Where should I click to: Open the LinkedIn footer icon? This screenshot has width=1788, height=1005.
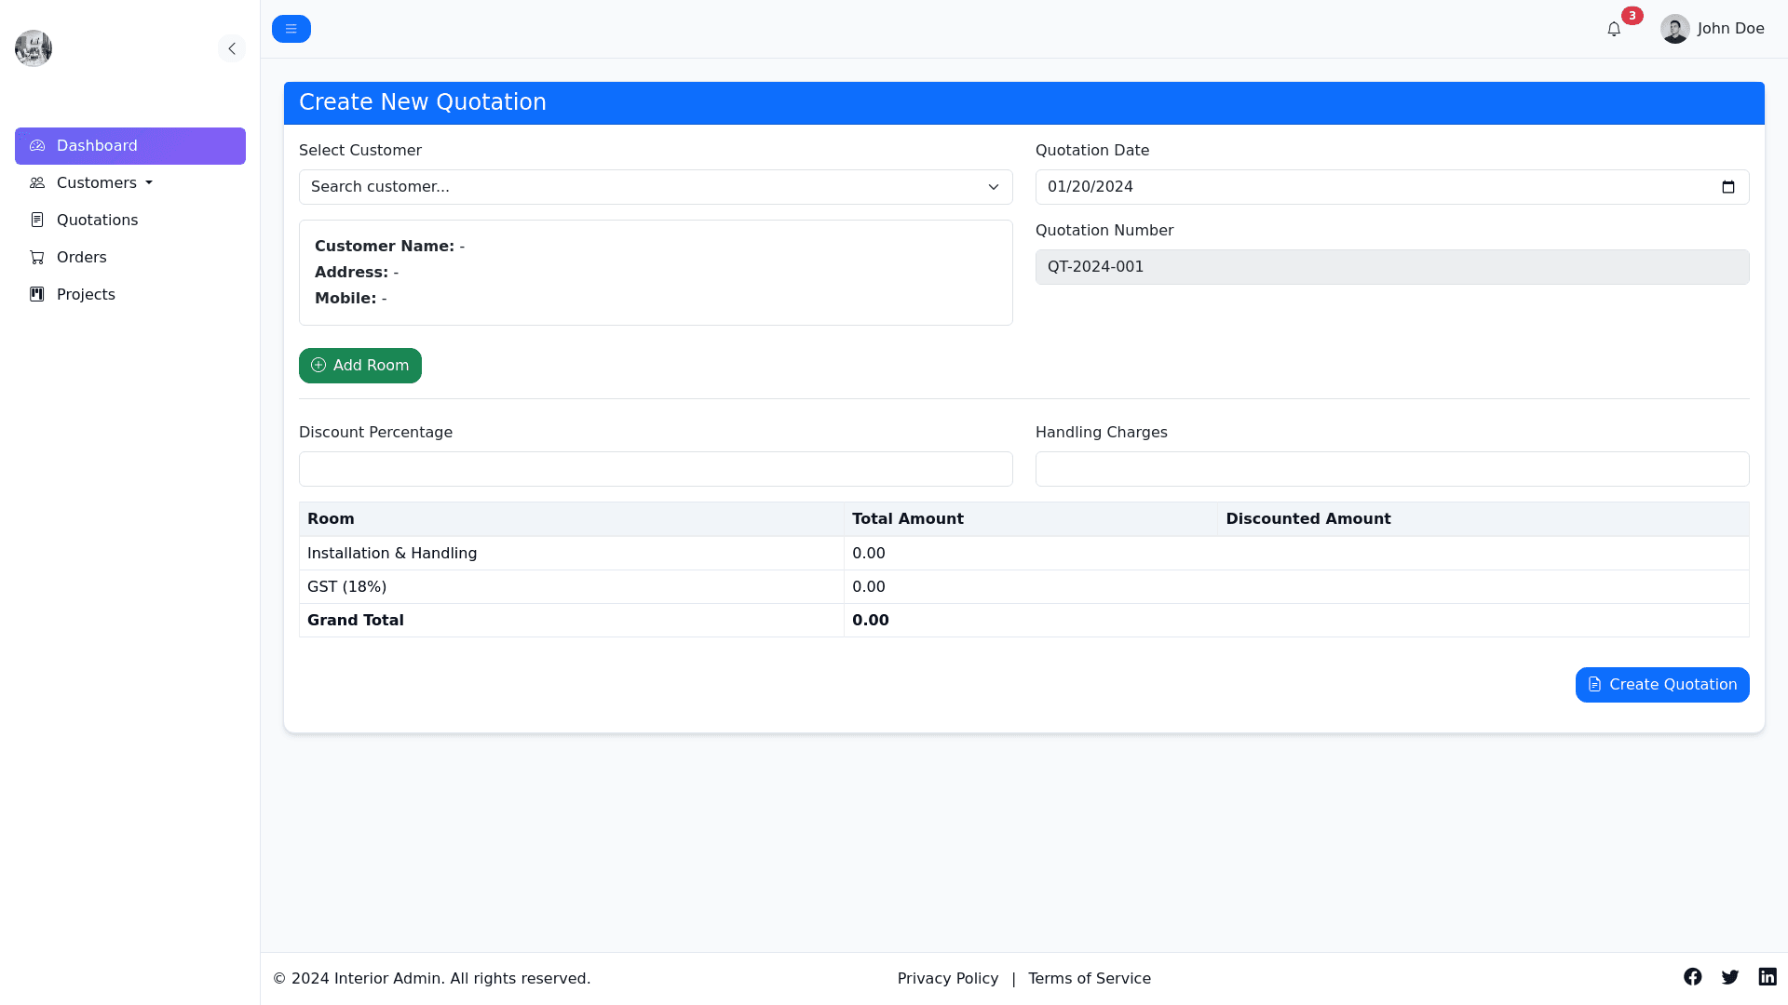pyautogui.click(x=1768, y=976)
